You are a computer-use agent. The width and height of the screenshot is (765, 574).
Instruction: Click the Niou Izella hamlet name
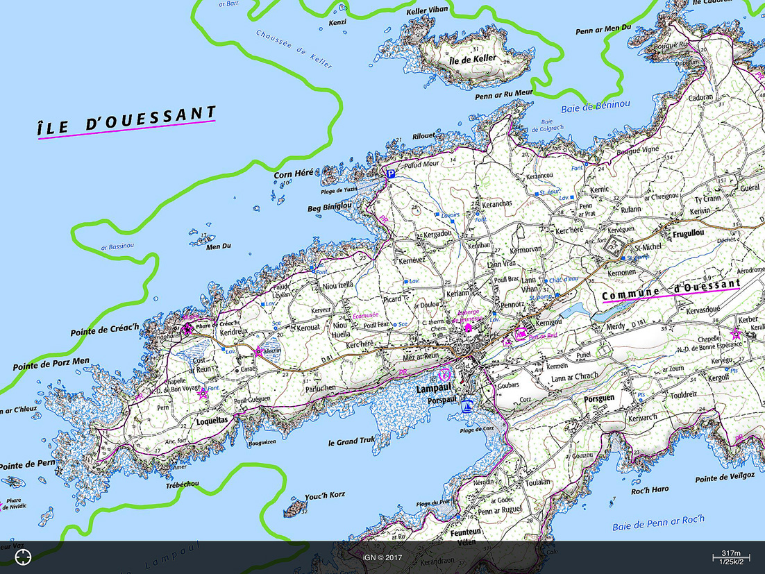[337, 286]
